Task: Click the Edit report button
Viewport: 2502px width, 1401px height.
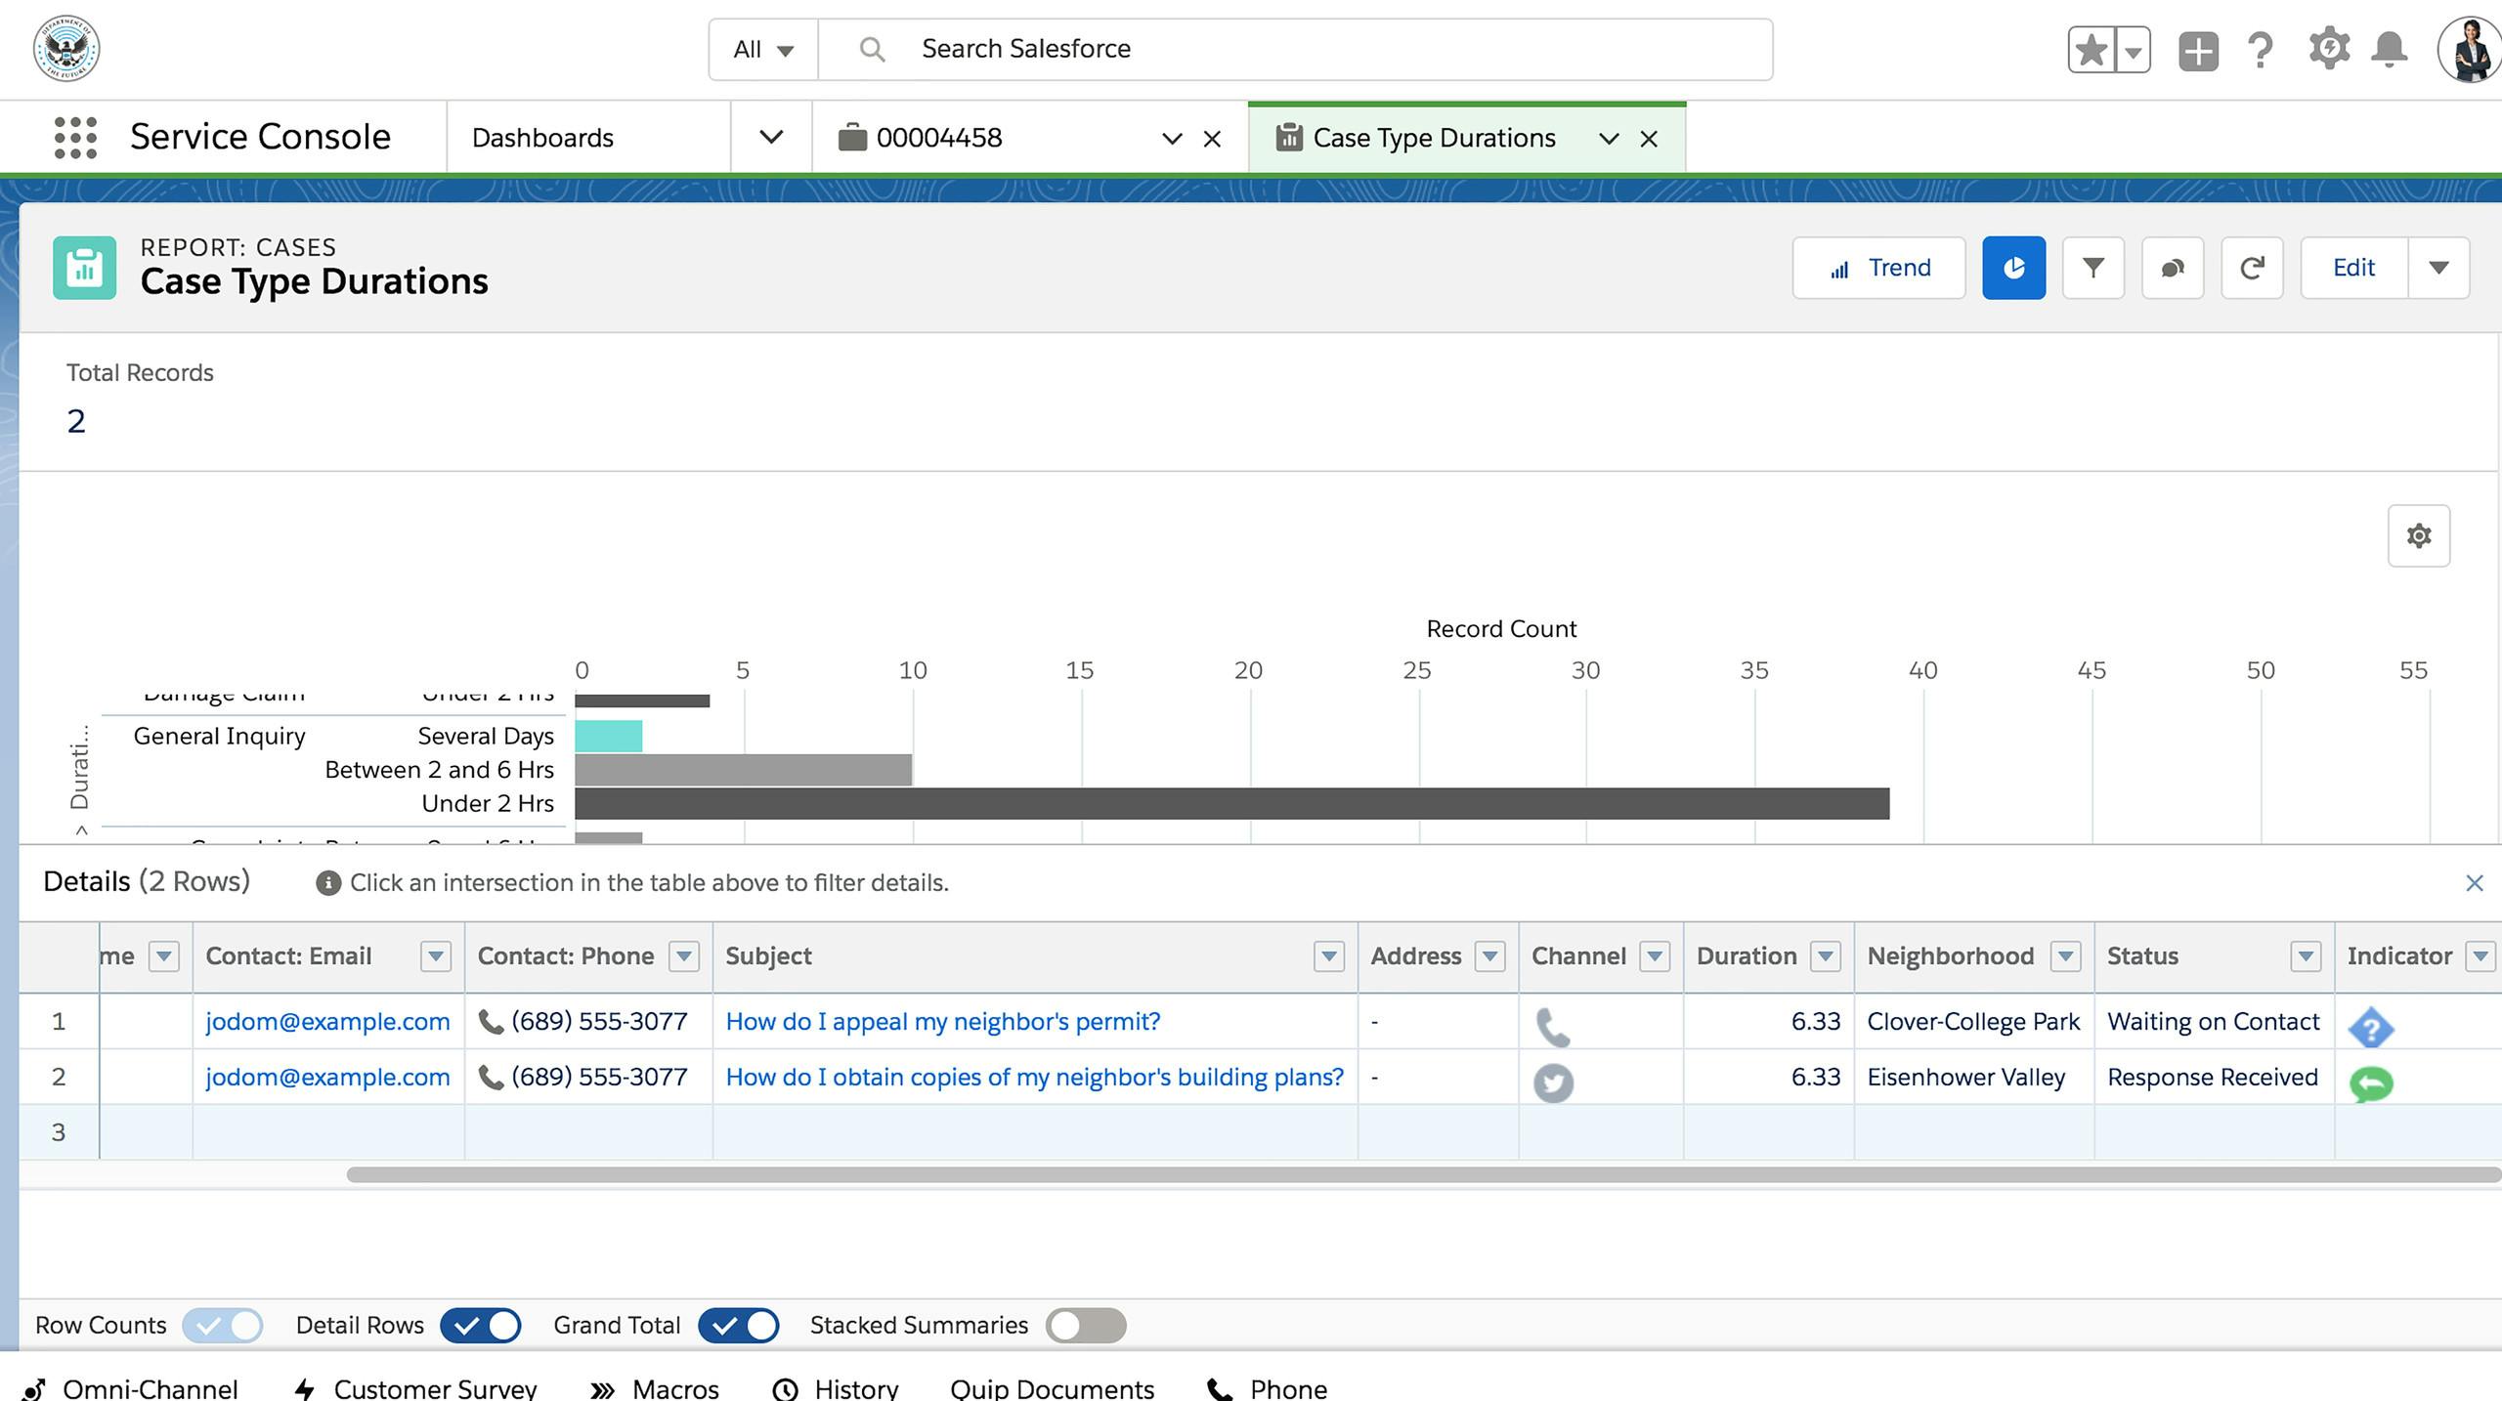Action: pyautogui.click(x=2353, y=268)
